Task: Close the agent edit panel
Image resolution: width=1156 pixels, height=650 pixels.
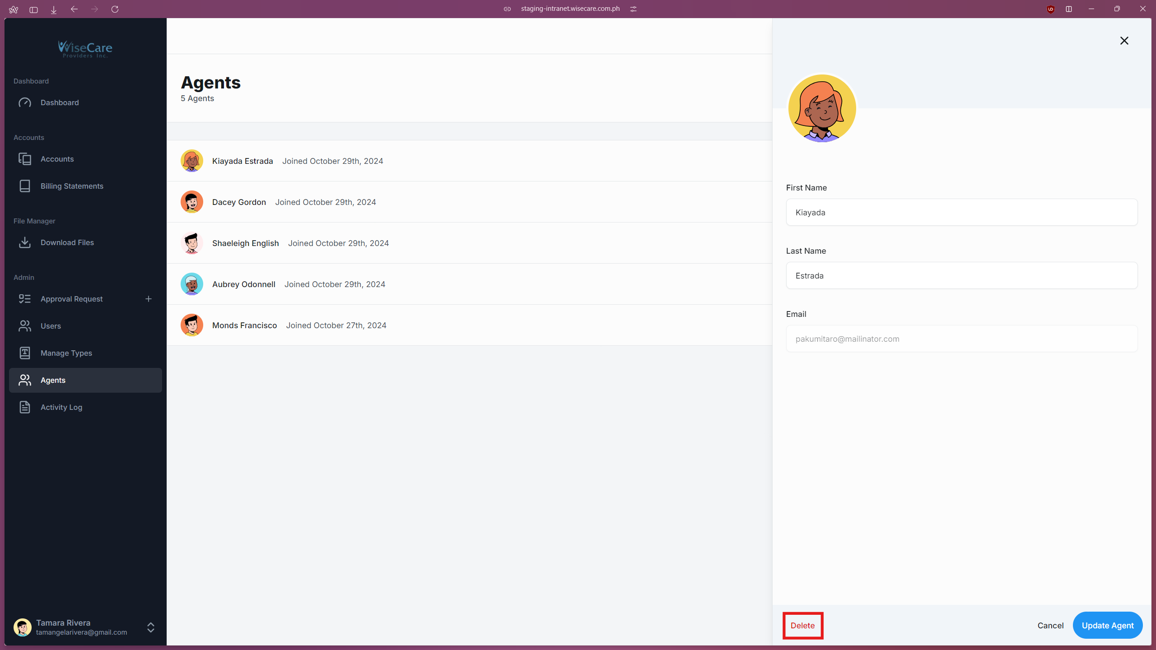Action: (1124, 41)
